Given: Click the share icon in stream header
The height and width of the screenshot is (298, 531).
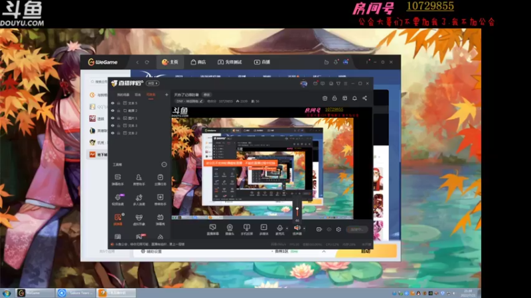Looking at the screenshot, I should tap(364, 98).
